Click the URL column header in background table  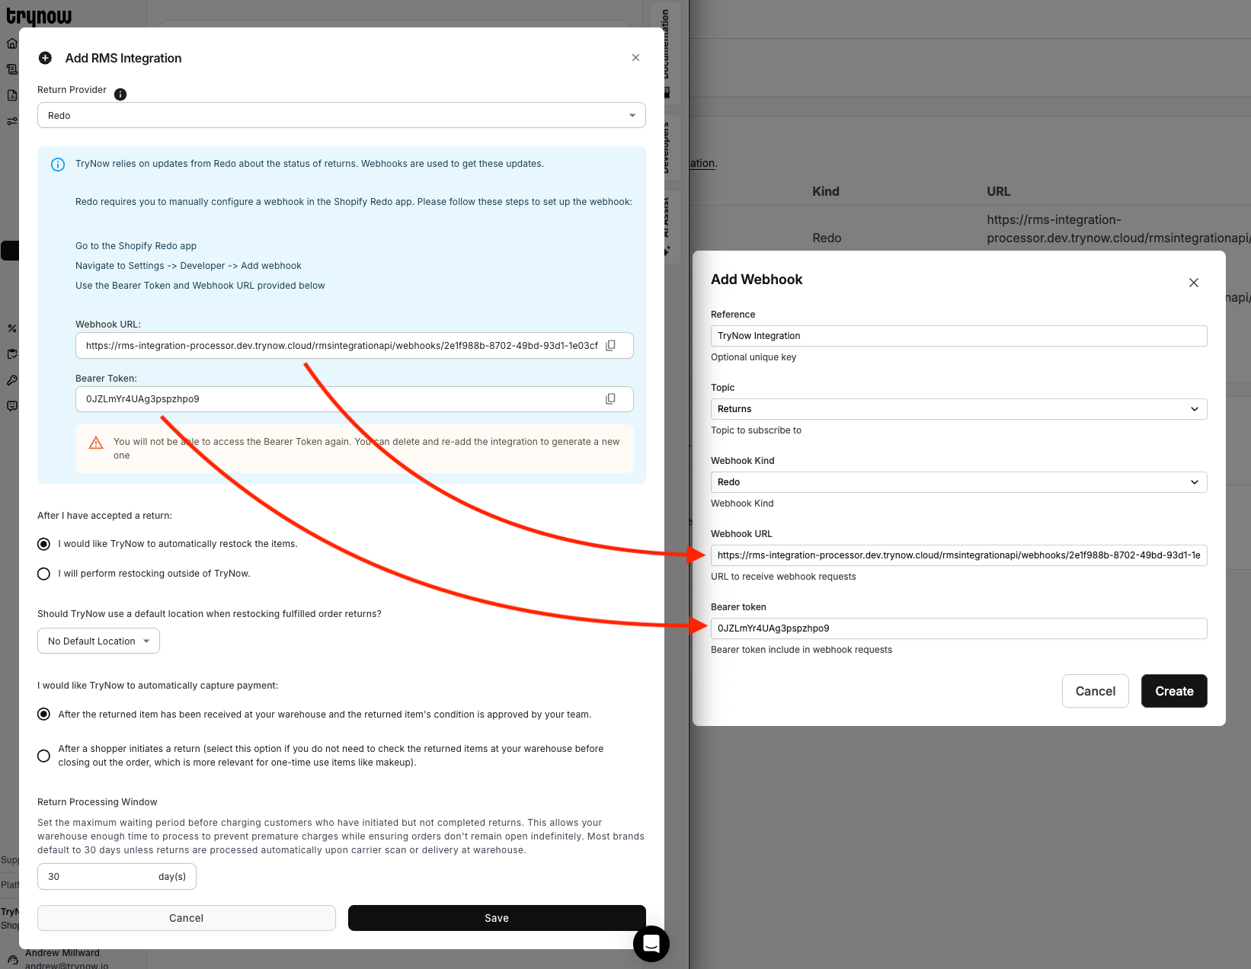tap(998, 191)
